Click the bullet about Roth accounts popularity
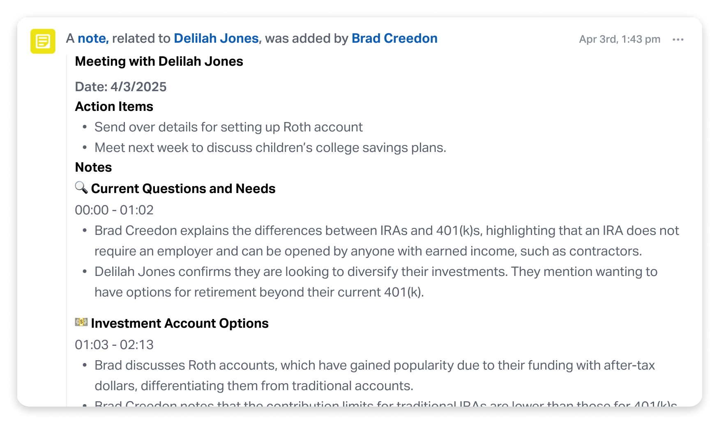The image size is (719, 423). click(x=375, y=375)
